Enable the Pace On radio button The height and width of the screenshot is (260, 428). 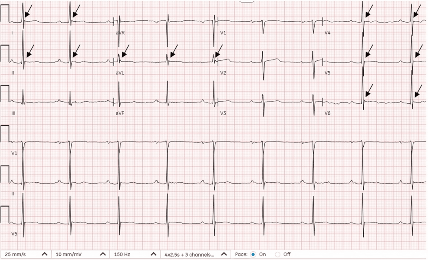coord(253,254)
